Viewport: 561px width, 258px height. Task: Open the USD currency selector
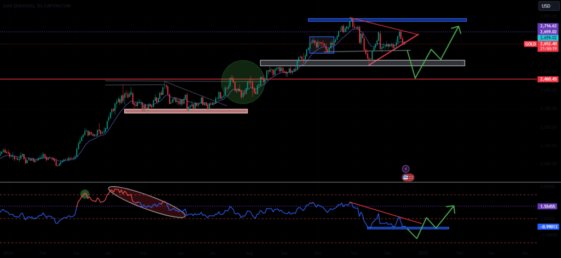[x=546, y=6]
